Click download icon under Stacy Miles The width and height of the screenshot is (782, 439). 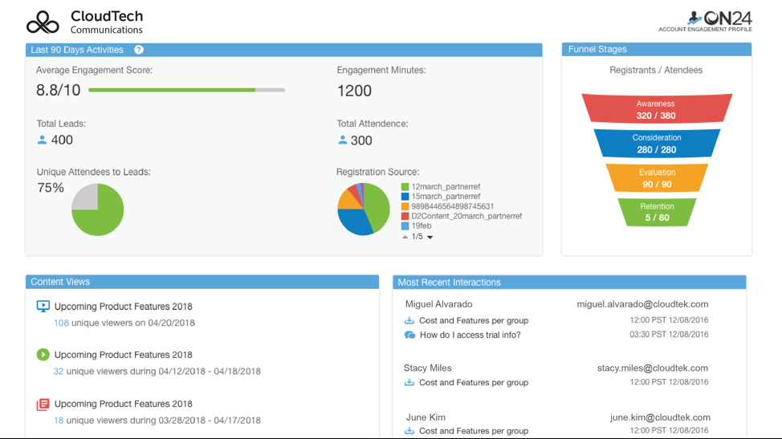(409, 382)
